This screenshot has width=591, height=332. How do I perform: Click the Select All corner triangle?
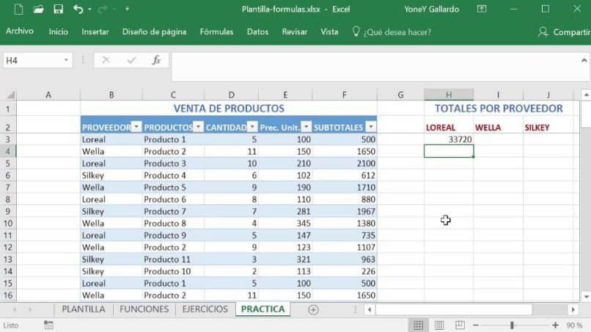pyautogui.click(x=11, y=95)
